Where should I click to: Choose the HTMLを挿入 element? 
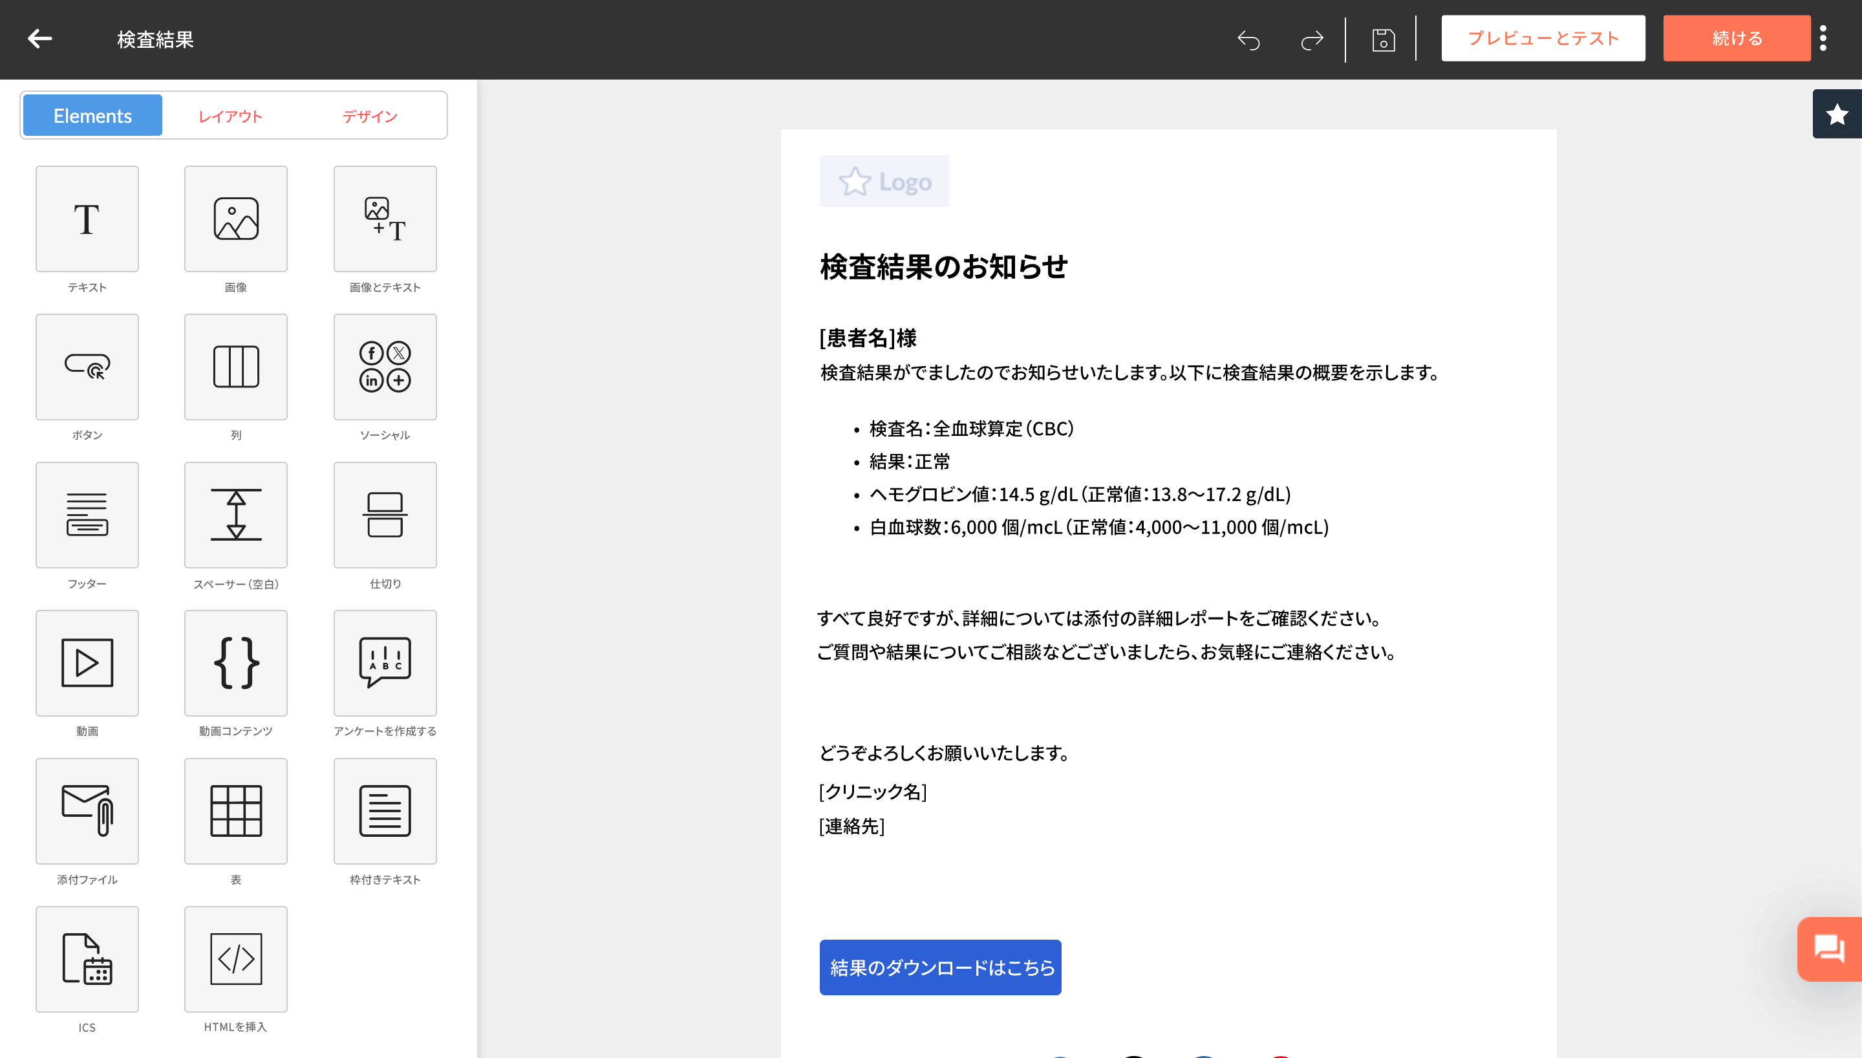(x=235, y=959)
